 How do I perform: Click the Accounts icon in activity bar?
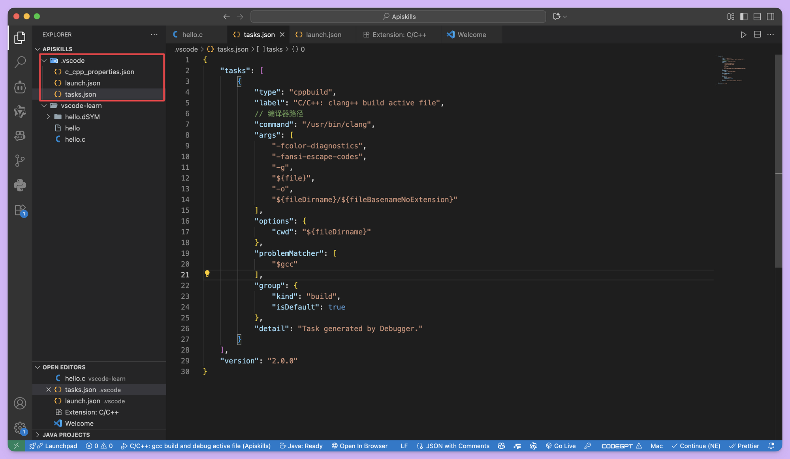20,403
